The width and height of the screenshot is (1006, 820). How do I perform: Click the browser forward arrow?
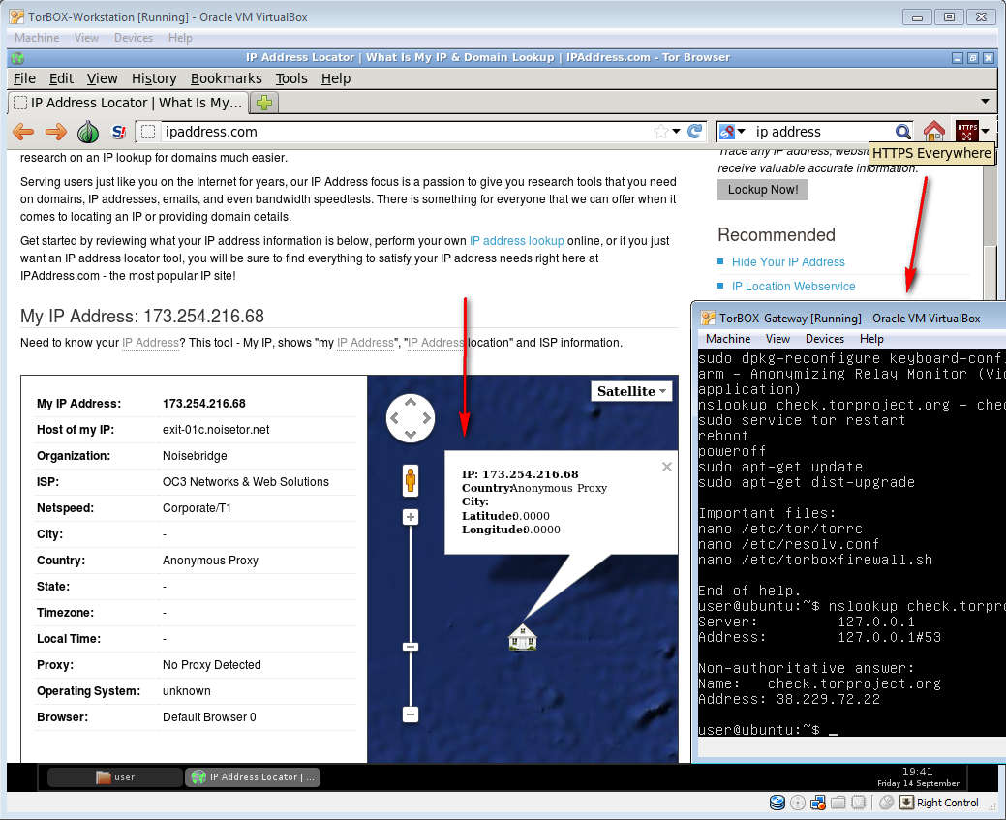[x=56, y=132]
